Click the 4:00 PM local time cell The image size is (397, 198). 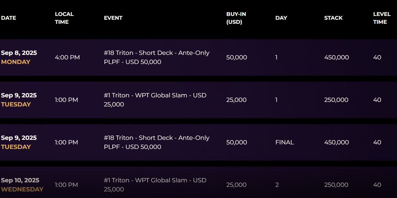67,57
